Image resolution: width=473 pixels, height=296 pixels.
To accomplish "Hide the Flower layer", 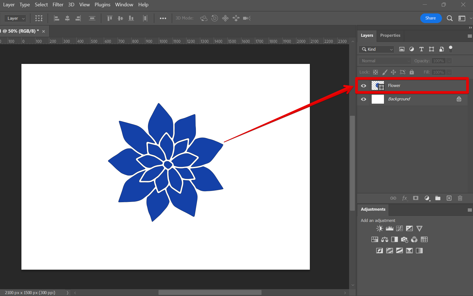I will tap(363, 86).
